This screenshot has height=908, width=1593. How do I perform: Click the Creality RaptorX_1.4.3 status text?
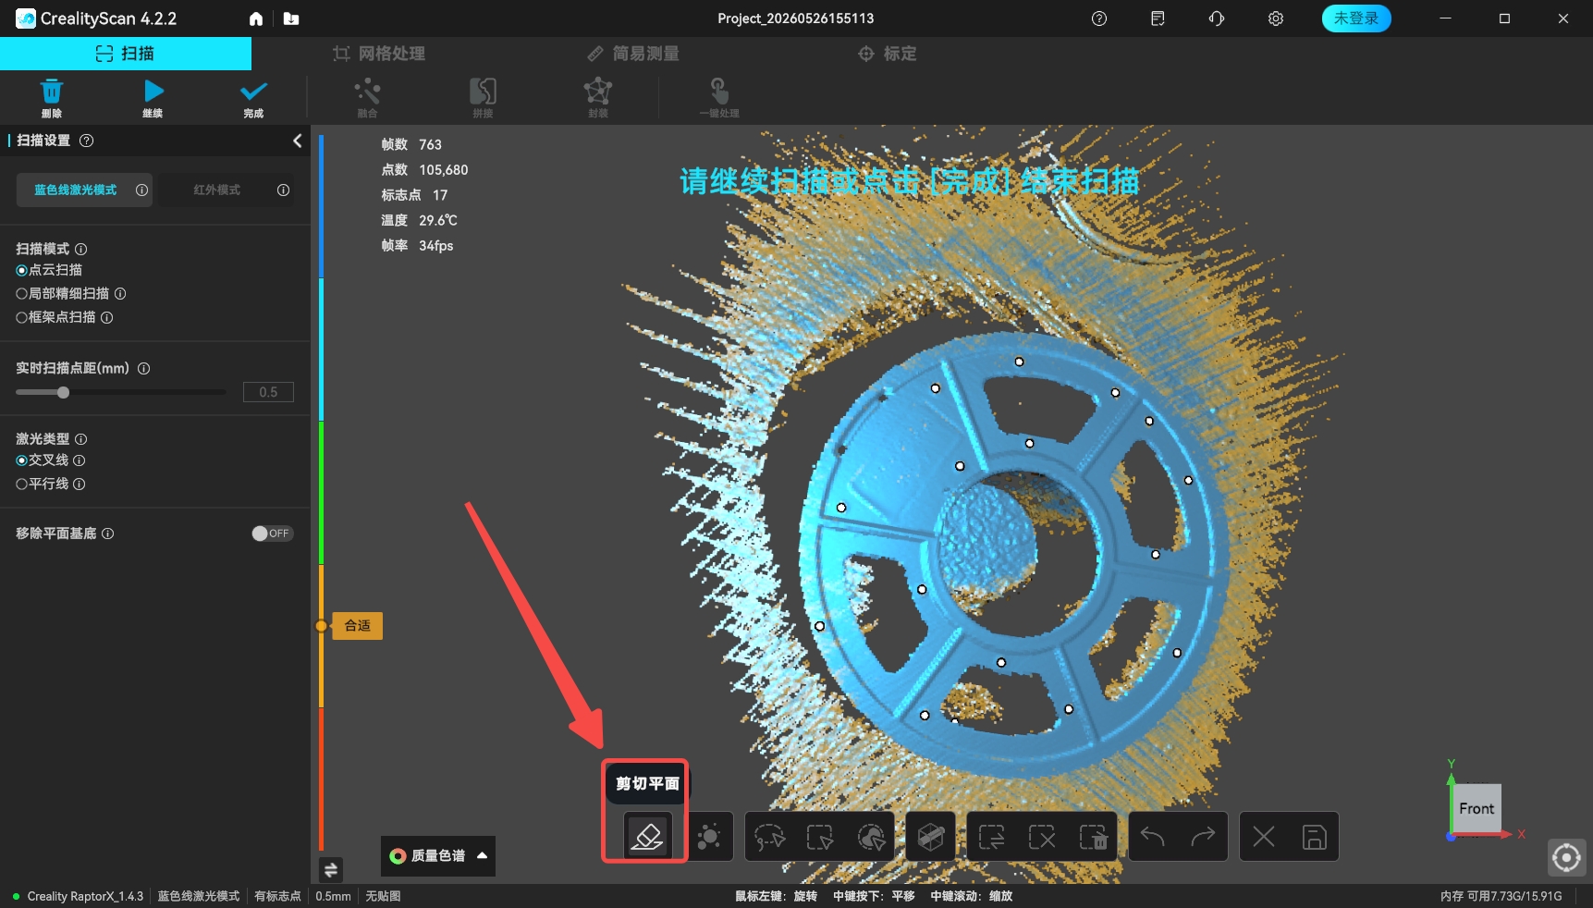point(85,896)
